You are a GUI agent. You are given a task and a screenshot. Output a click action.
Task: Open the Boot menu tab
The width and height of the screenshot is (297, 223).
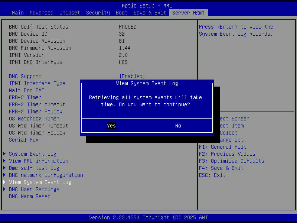coord(121,12)
